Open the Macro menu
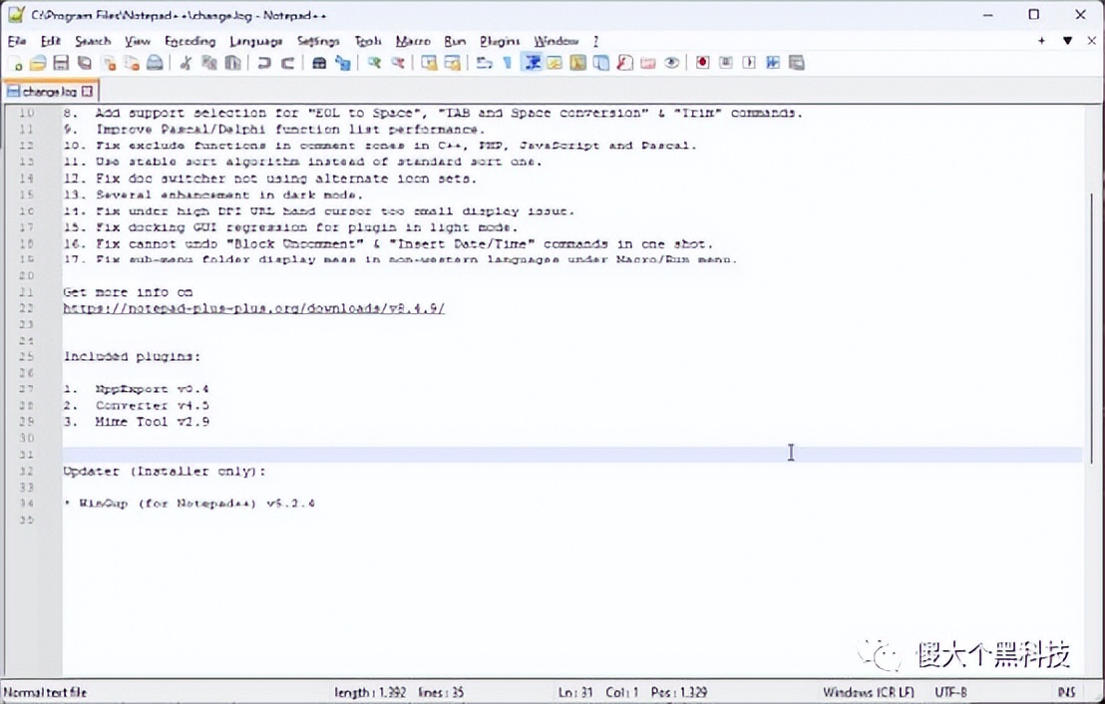 (x=413, y=41)
